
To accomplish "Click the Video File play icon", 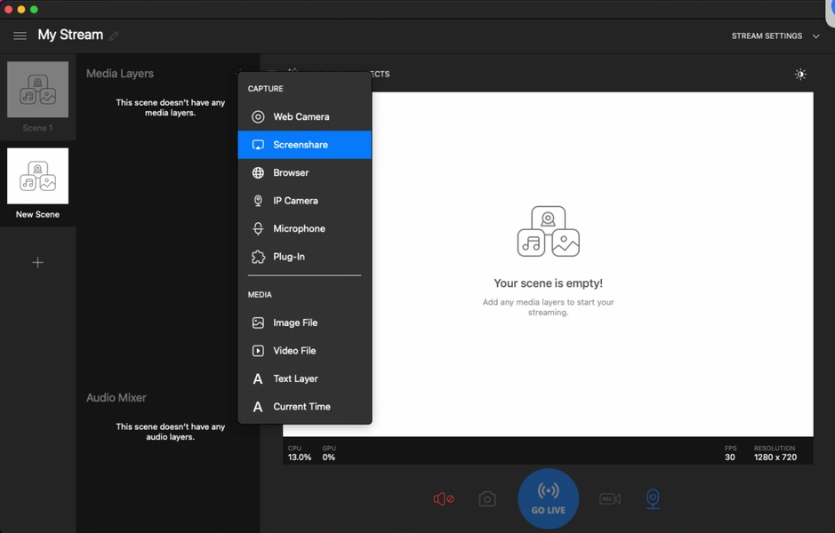I will pyautogui.click(x=258, y=351).
